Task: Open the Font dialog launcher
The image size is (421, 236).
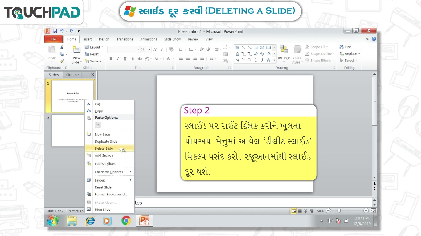Action: tap(173, 68)
